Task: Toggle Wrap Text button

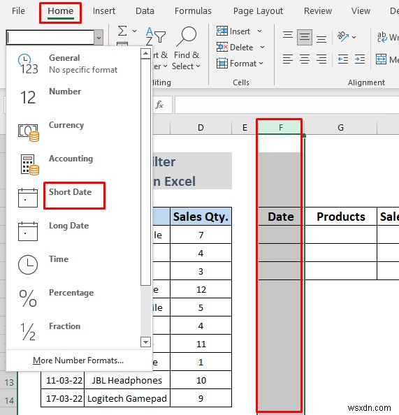Action: click(x=387, y=37)
